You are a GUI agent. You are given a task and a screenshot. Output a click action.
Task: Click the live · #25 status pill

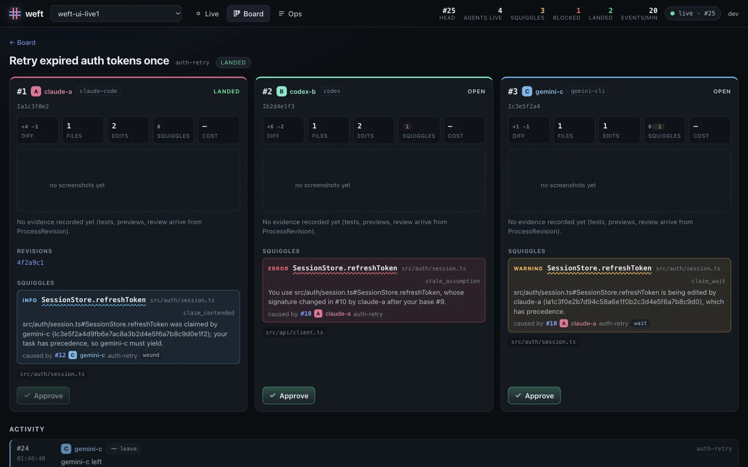pos(693,14)
